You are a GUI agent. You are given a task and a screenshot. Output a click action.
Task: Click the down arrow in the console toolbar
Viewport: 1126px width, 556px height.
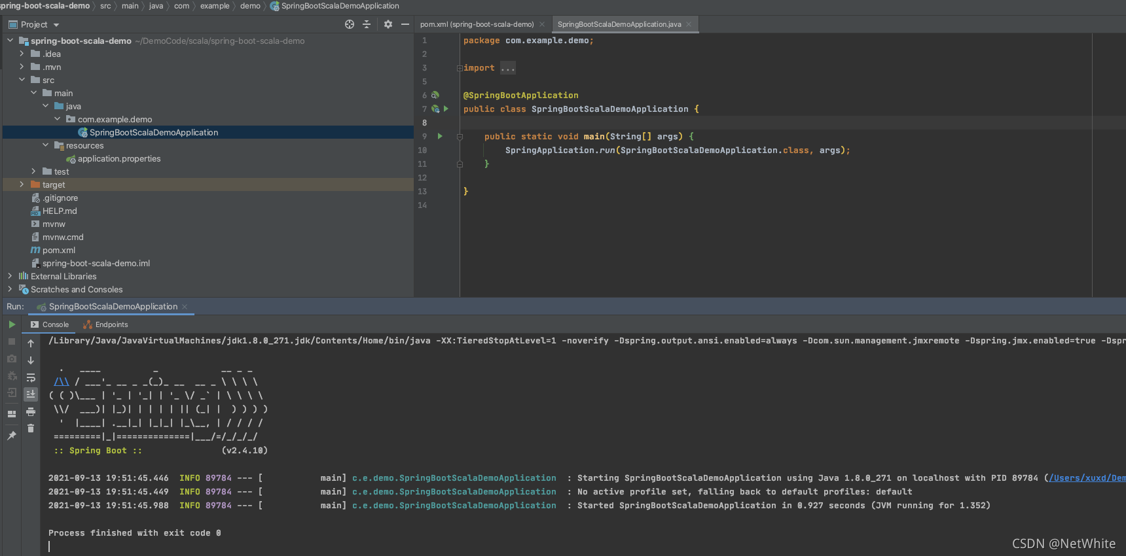tap(31, 360)
